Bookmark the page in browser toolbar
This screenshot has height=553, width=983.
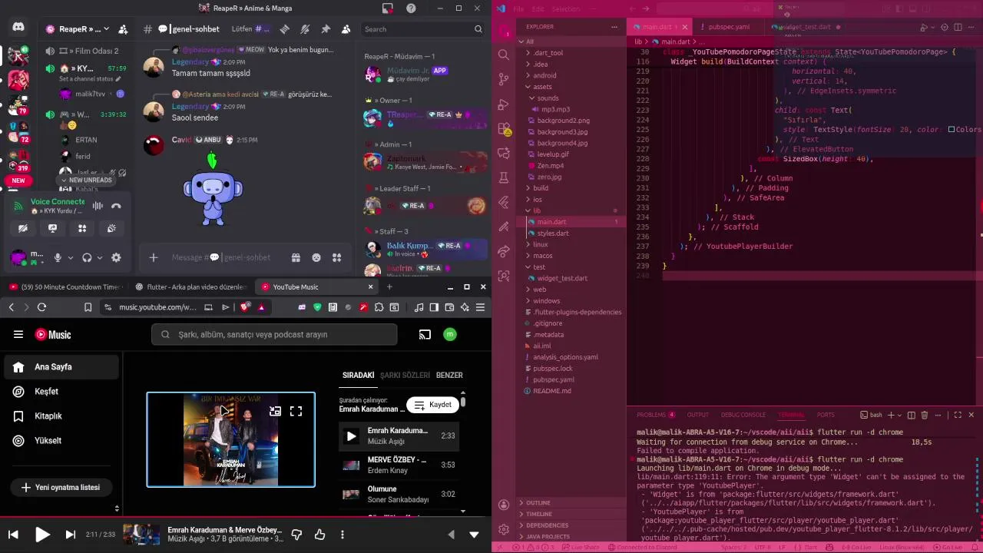click(88, 307)
